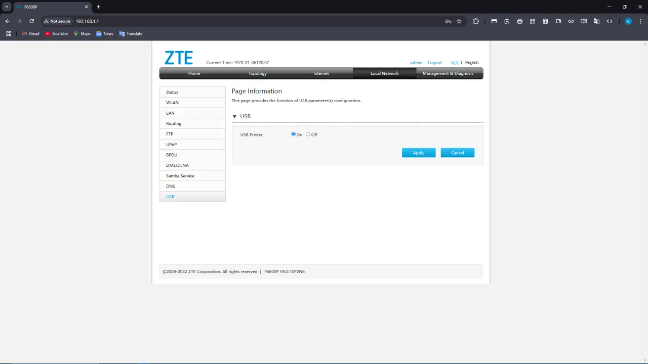This screenshot has width=648, height=364.
Task: Open the Extensions puzzle icon
Action: click(x=476, y=21)
